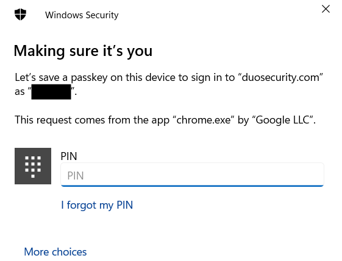This screenshot has height=261, width=342.
Task: Expand "More choices" sign-in options
Action: tap(55, 252)
